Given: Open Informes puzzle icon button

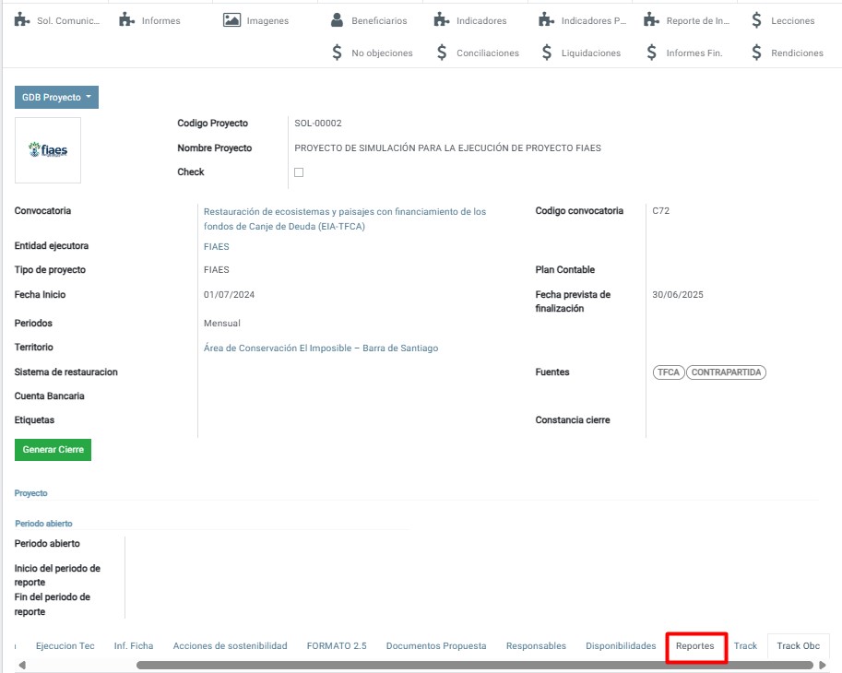Looking at the screenshot, I should (x=127, y=20).
